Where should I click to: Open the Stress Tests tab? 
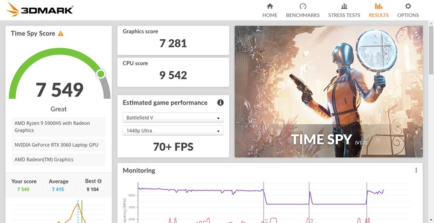tap(344, 10)
